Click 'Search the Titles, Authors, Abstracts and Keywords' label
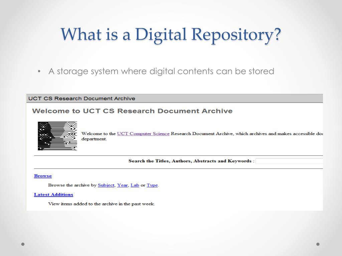The image size is (342, 256). pyautogui.click(x=190, y=161)
